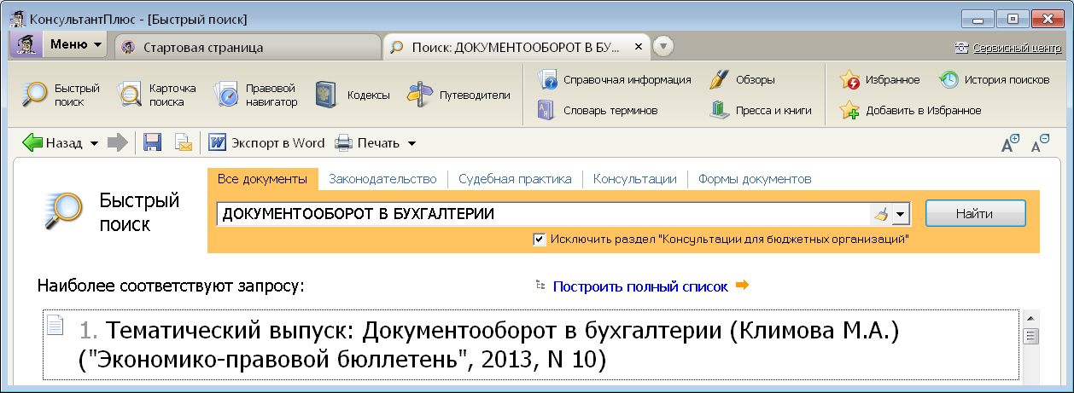Switch to the Законодательство tab
This screenshot has height=393, width=1074.
382,179
